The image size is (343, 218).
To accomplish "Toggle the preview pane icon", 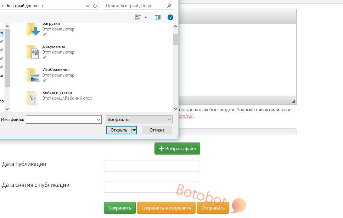I will (158, 17).
